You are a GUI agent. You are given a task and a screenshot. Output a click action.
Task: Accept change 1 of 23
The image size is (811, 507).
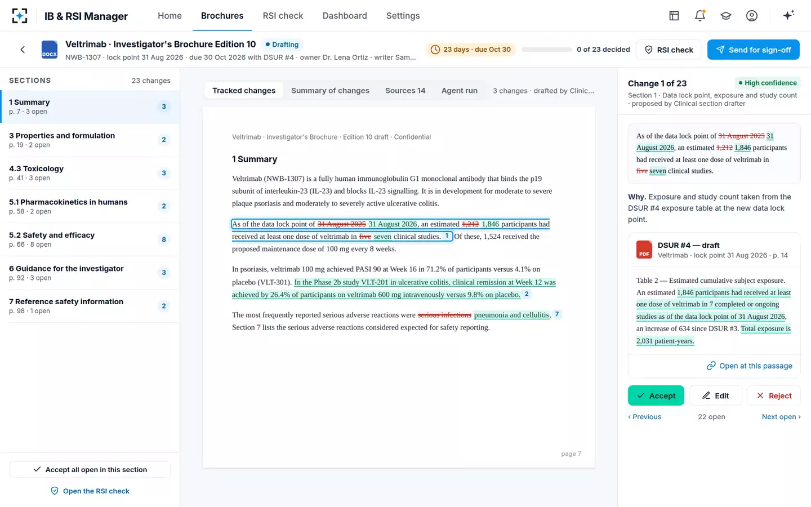(656, 395)
